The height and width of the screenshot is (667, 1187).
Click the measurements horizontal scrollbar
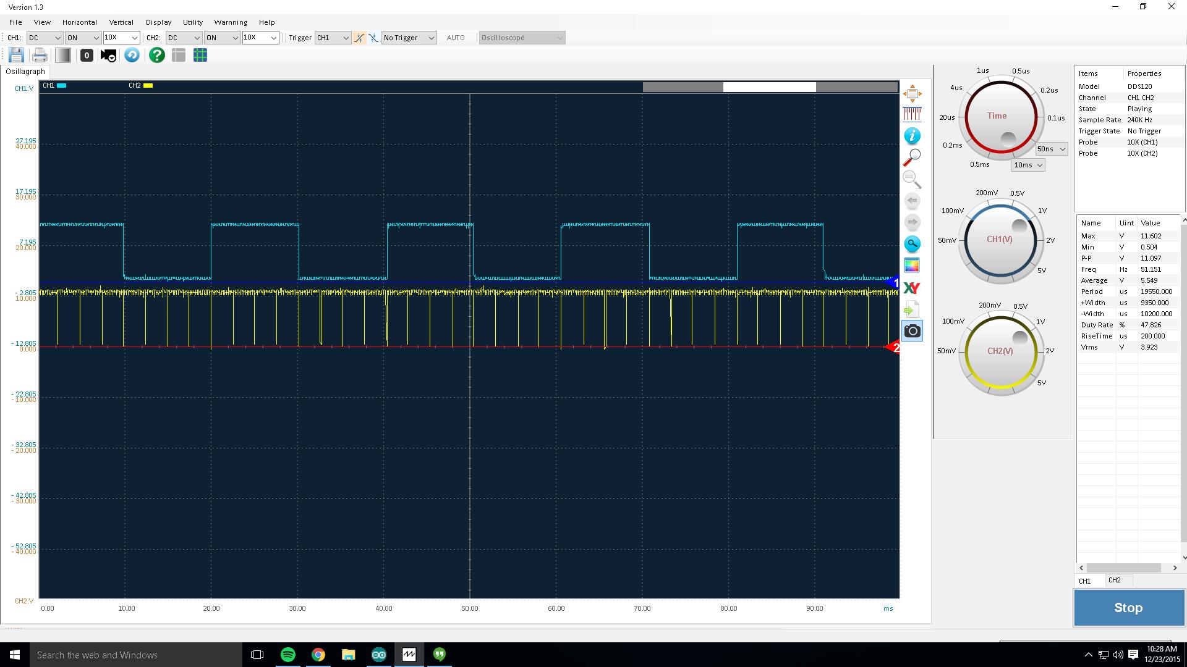pyautogui.click(x=1124, y=568)
